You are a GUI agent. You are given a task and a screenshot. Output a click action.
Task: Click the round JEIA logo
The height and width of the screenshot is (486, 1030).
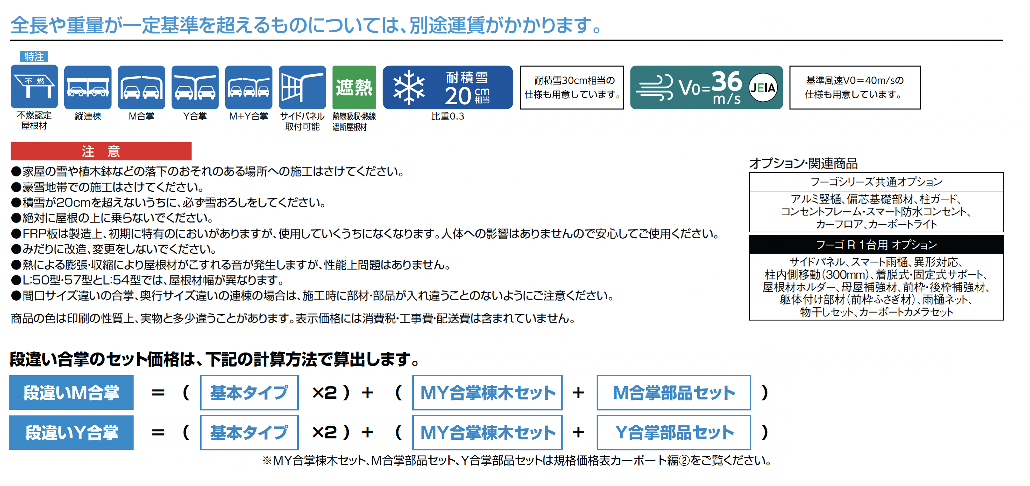[x=763, y=87]
